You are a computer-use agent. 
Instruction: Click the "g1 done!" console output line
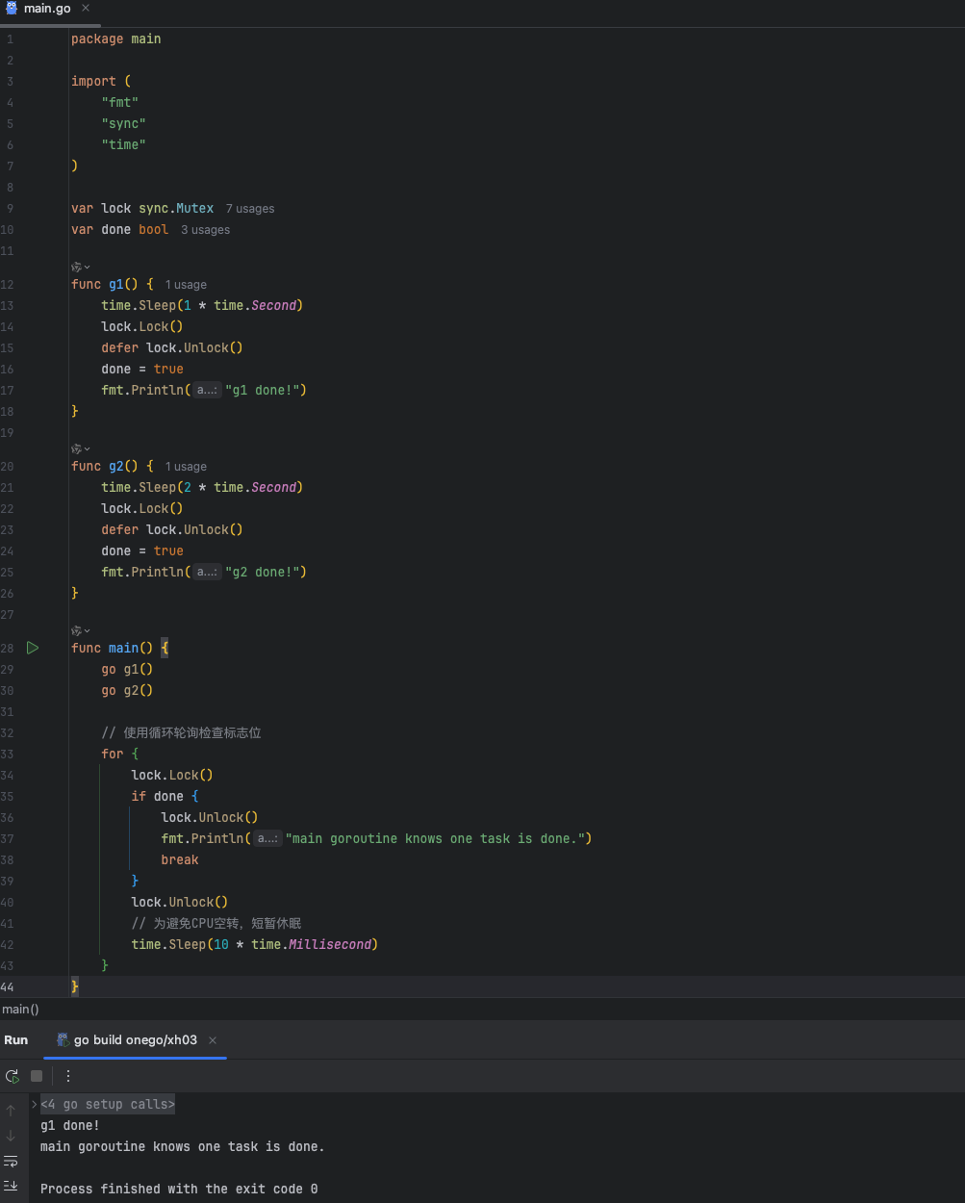point(70,1125)
